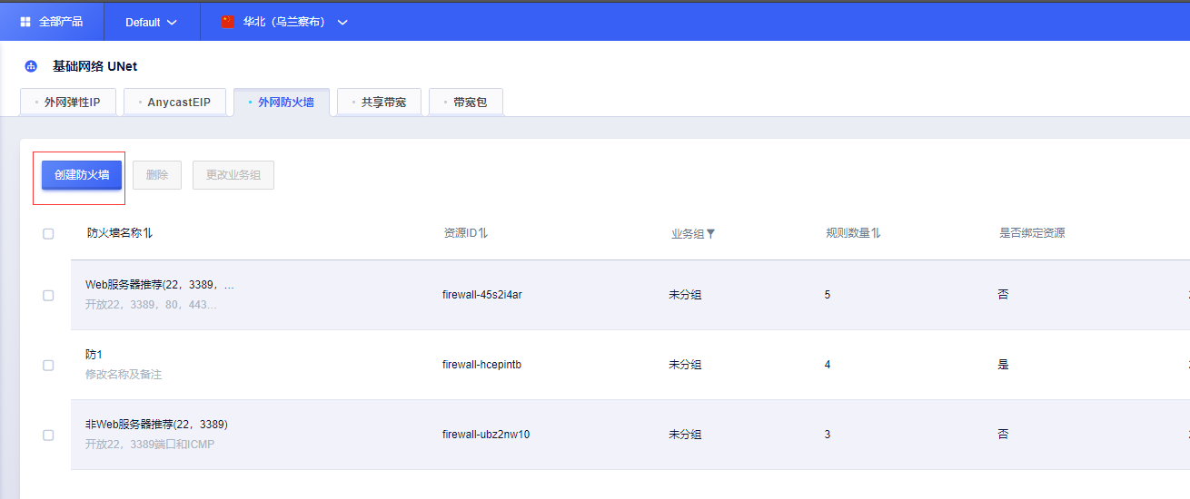Open the 带宽包 tab
Viewport: 1190px width, 499px height.
coord(465,103)
